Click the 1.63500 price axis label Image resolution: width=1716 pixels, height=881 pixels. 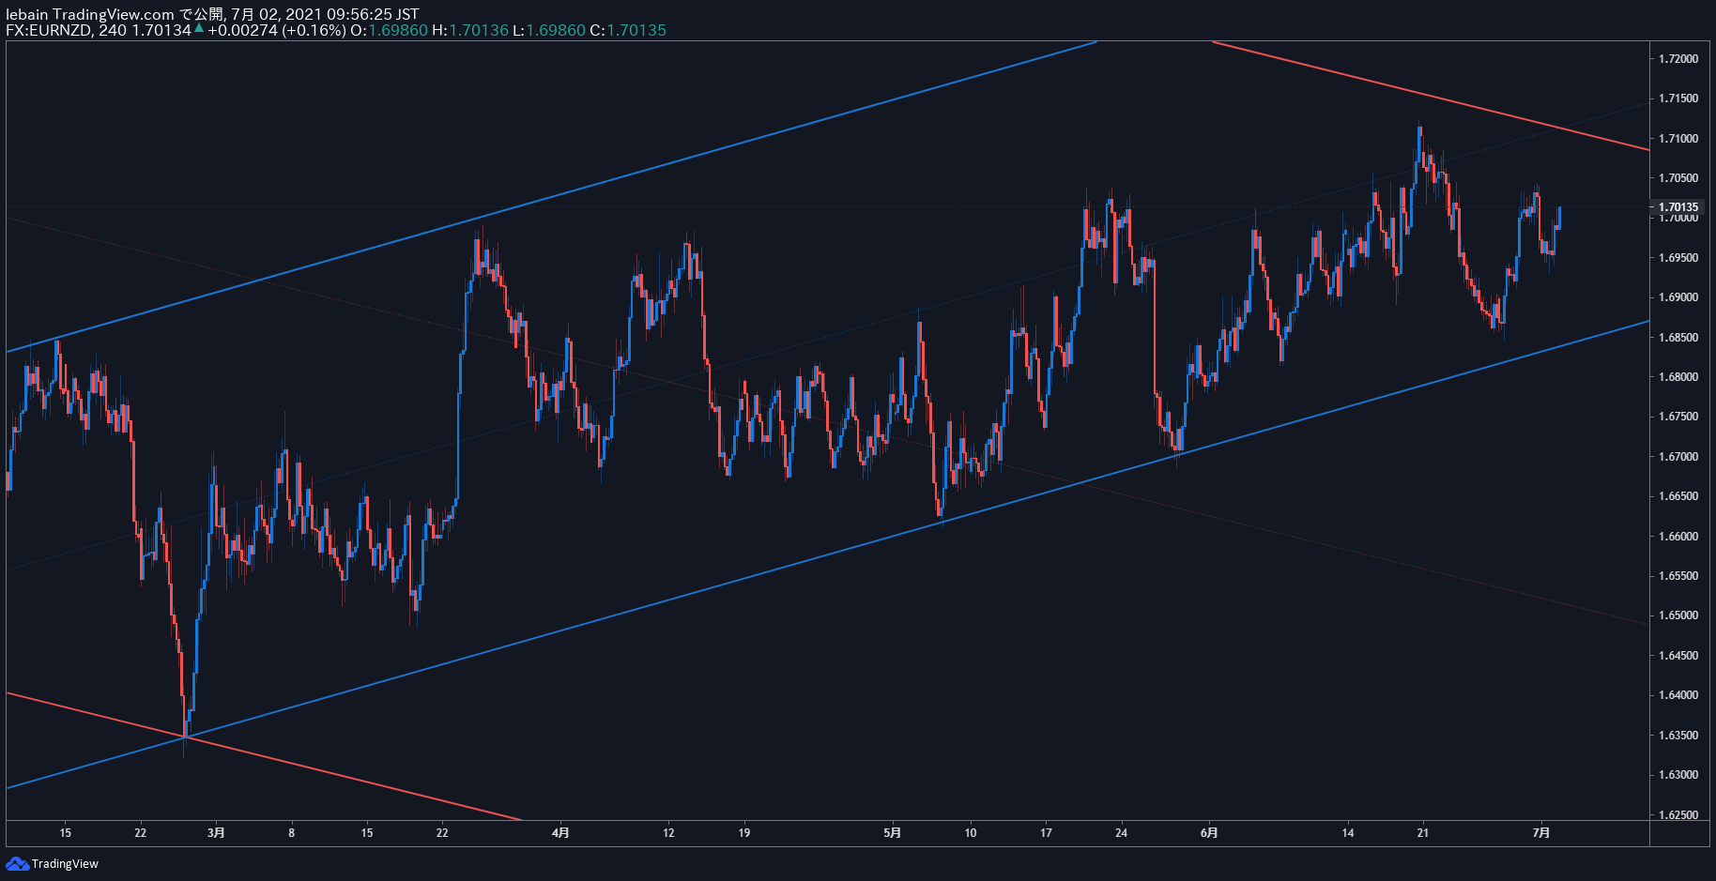(x=1678, y=736)
